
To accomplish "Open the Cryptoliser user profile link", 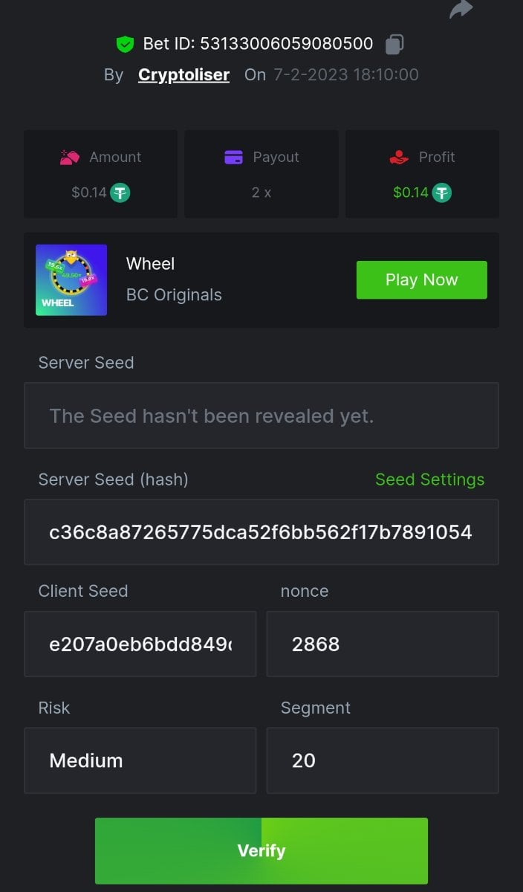I will (183, 74).
